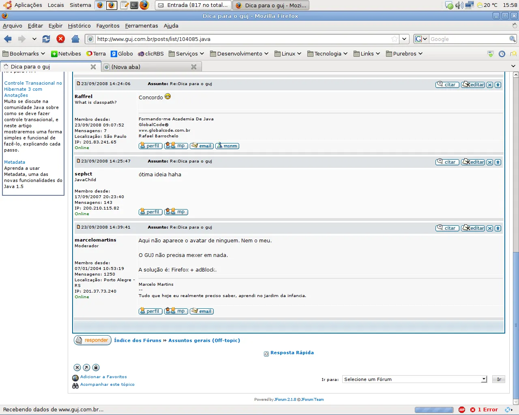This screenshot has width=519, height=415.
Task: Lock the topic with the padlock icon
Action: (96, 367)
